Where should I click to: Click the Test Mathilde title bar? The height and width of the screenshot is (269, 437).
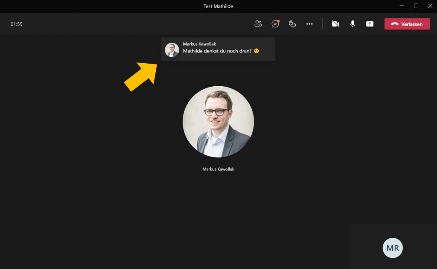218,6
